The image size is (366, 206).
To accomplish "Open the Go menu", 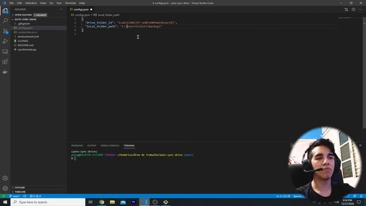I will (x=51, y=3).
